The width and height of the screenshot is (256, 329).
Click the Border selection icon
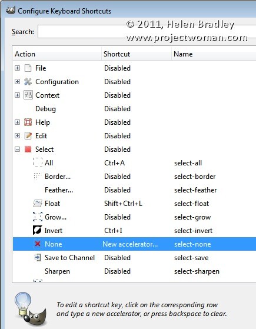point(37,176)
